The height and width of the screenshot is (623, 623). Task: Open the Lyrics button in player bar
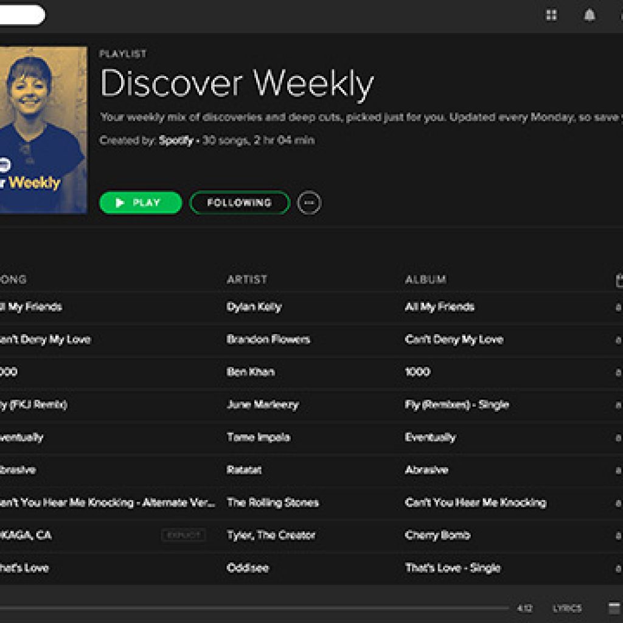(567, 608)
